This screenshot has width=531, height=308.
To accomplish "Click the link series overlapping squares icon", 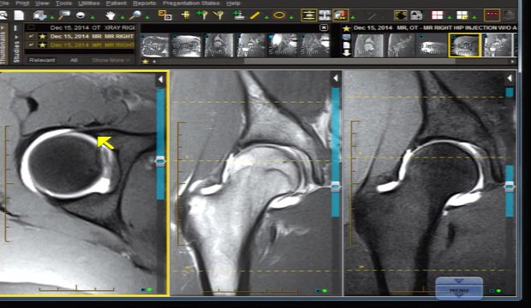I will pyautogui.click(x=165, y=15).
